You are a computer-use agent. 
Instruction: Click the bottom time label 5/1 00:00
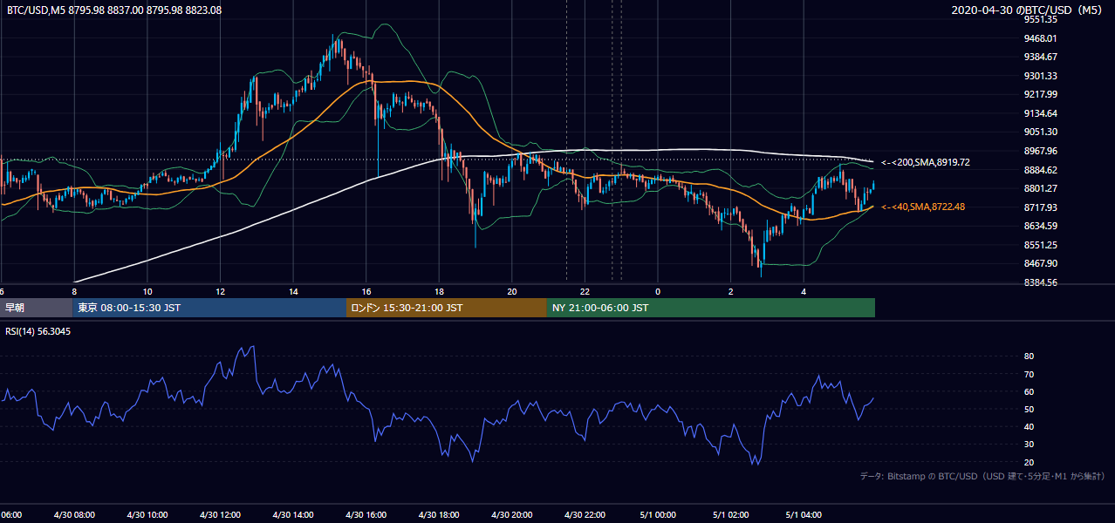click(658, 514)
